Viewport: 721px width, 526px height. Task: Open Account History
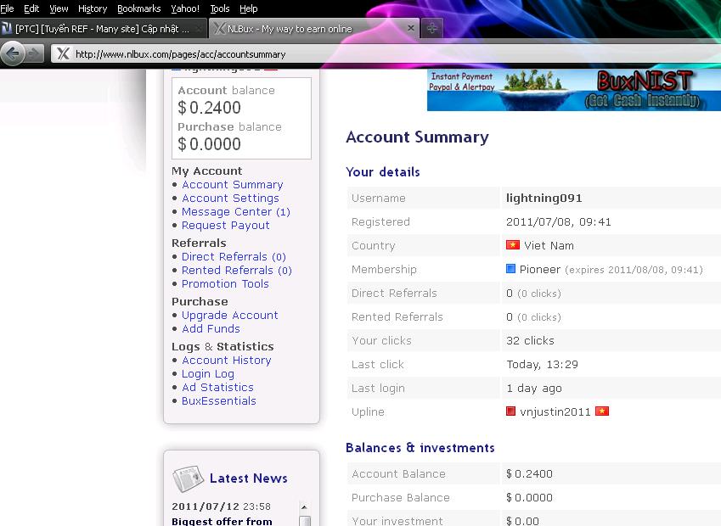coord(227,361)
